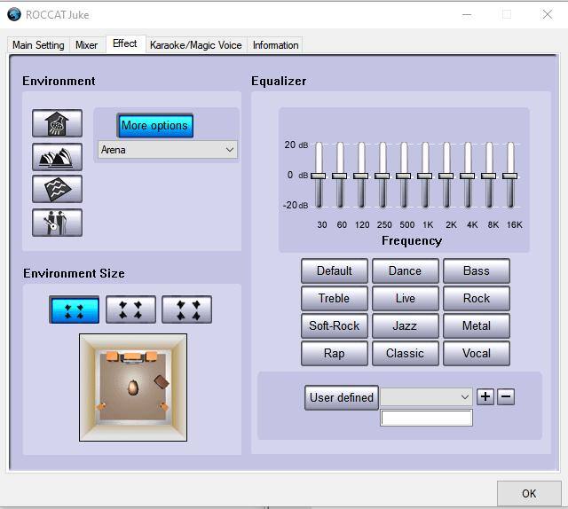The width and height of the screenshot is (568, 509).
Task: Go to the Main Setting tab
Action: pyautogui.click(x=38, y=45)
